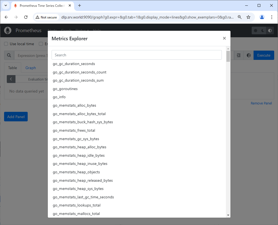Image resolution: width=278 pixels, height=225 pixels.
Task: Select go_gc_duration_seconds_sum metric
Action: pos(78,80)
